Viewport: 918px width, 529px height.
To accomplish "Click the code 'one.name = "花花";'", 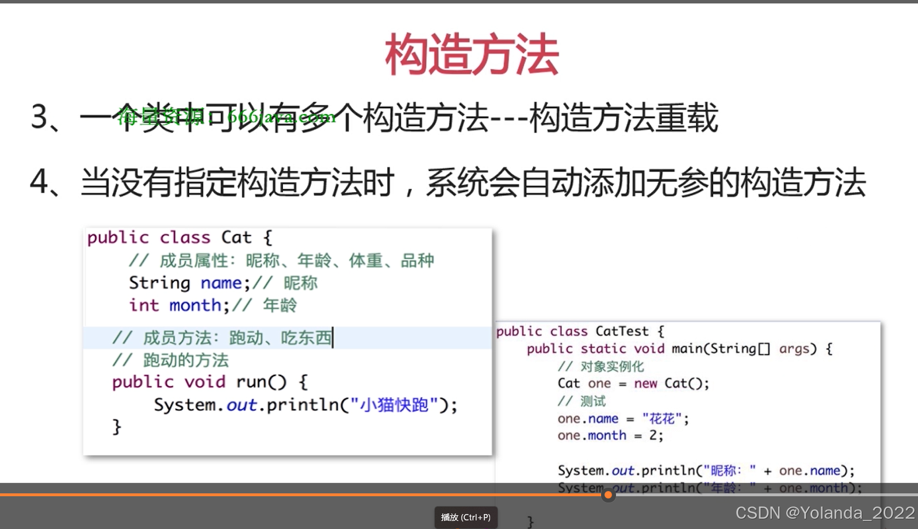I will click(x=623, y=419).
